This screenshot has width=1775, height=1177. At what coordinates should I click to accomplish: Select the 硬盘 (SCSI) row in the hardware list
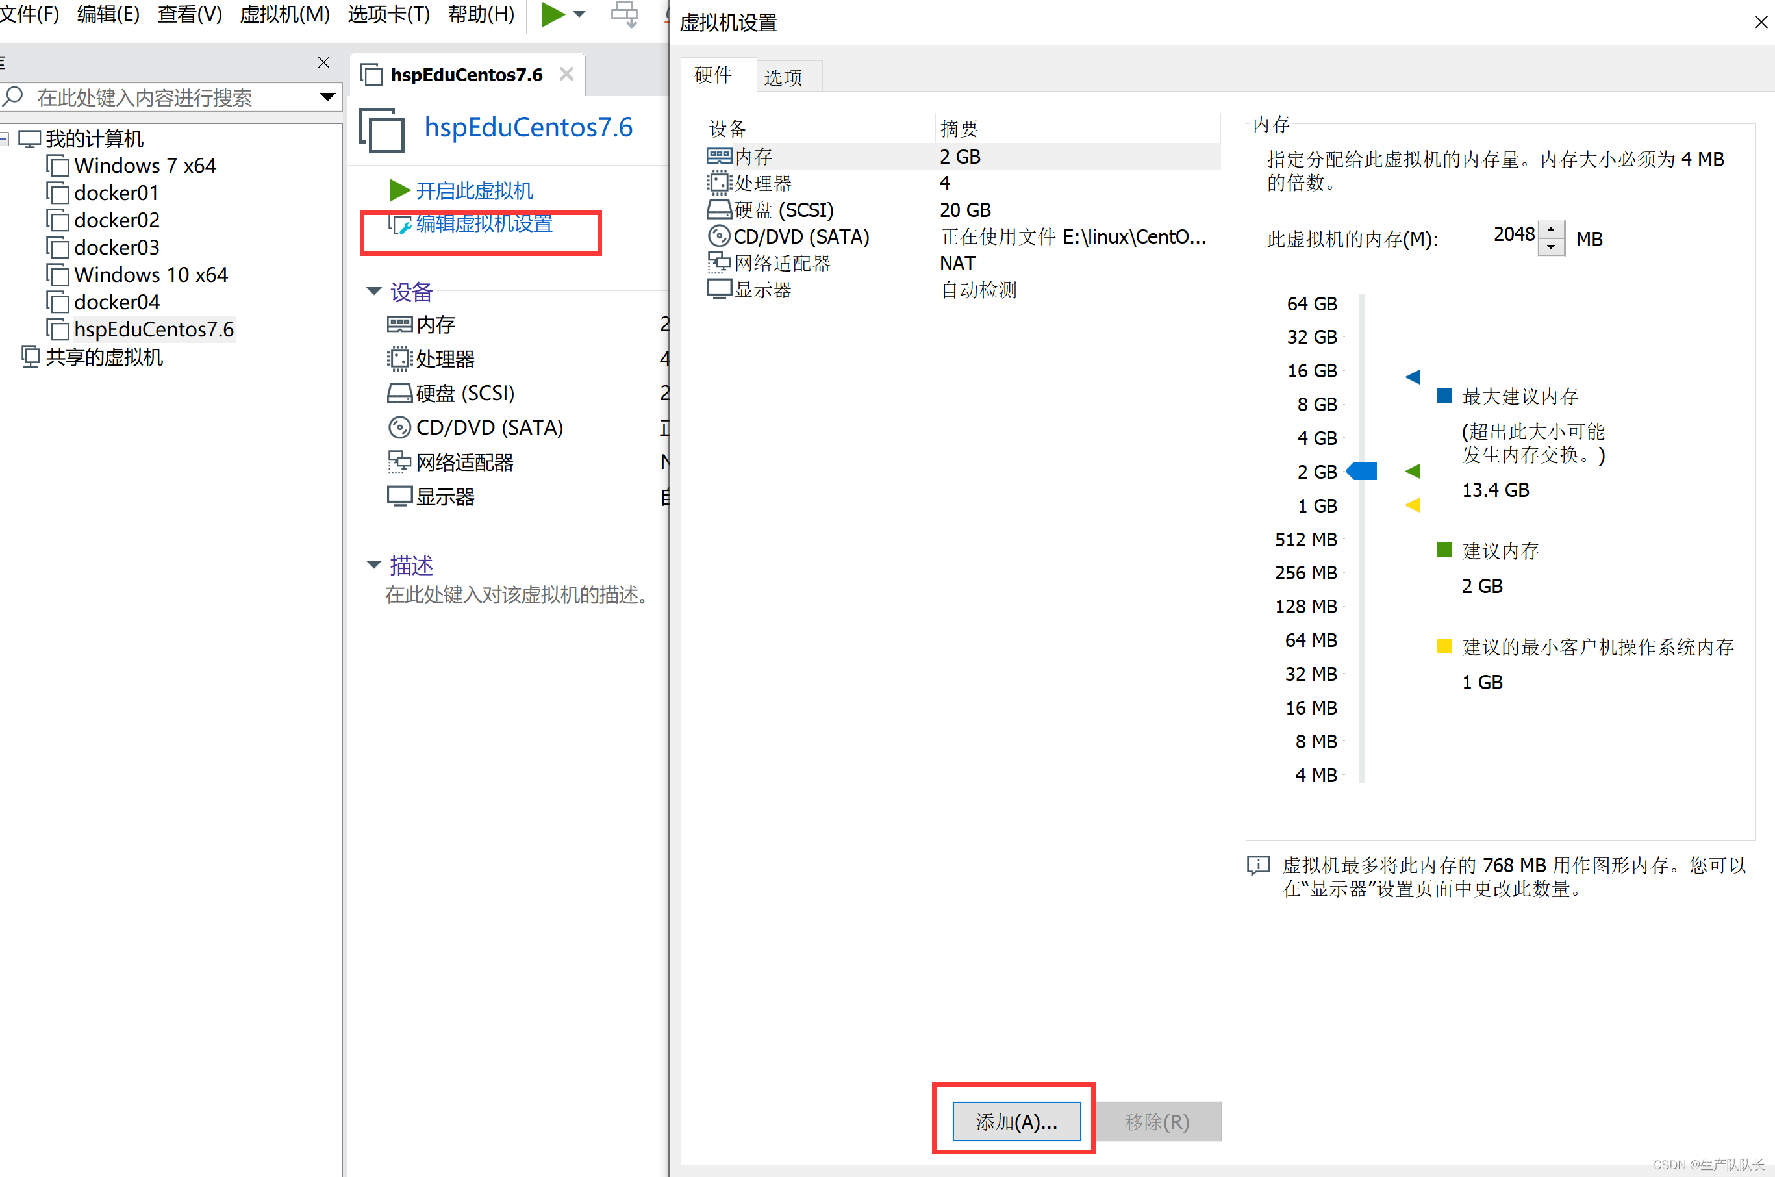click(x=962, y=209)
